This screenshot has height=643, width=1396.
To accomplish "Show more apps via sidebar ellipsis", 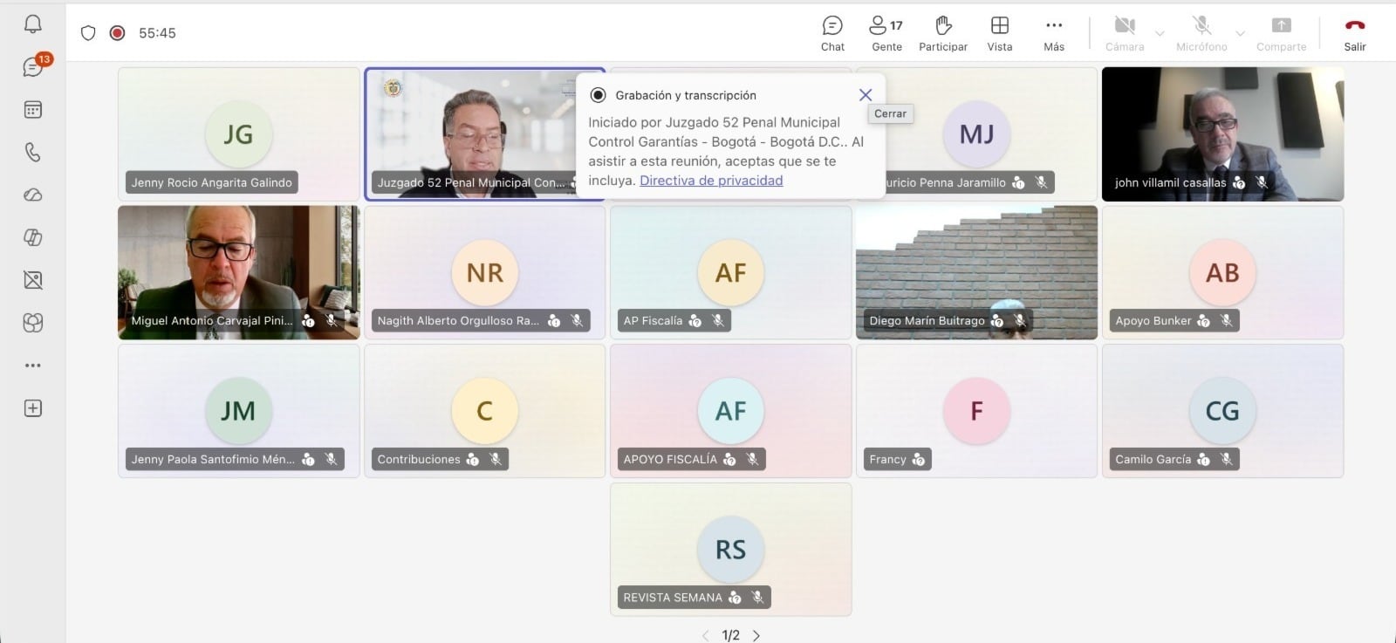I will (32, 366).
